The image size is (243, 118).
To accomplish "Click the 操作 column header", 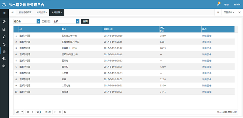I will [218, 29].
